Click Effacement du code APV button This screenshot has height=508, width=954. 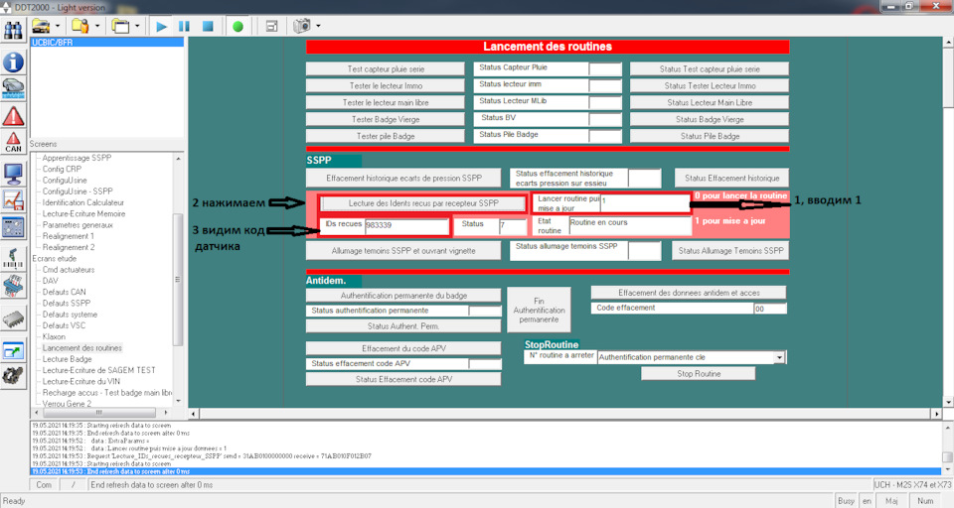click(403, 349)
